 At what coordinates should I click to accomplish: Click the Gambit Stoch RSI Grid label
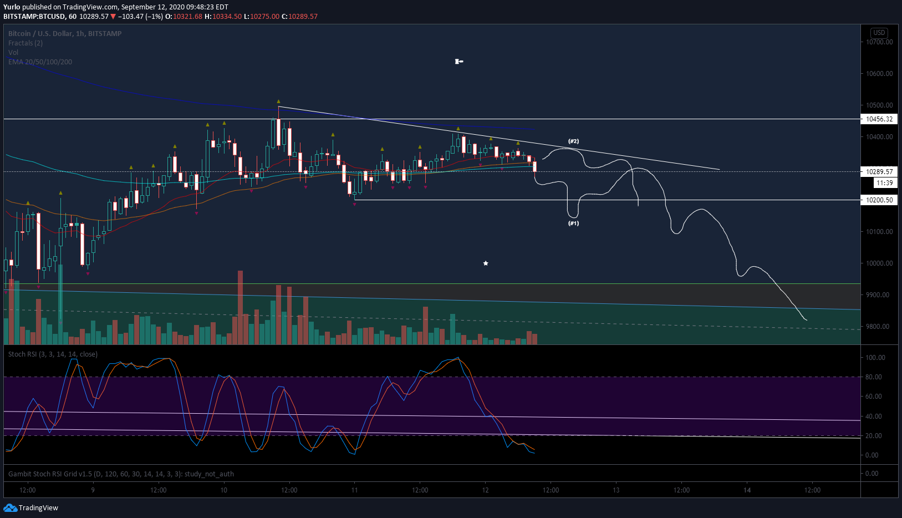coord(121,474)
